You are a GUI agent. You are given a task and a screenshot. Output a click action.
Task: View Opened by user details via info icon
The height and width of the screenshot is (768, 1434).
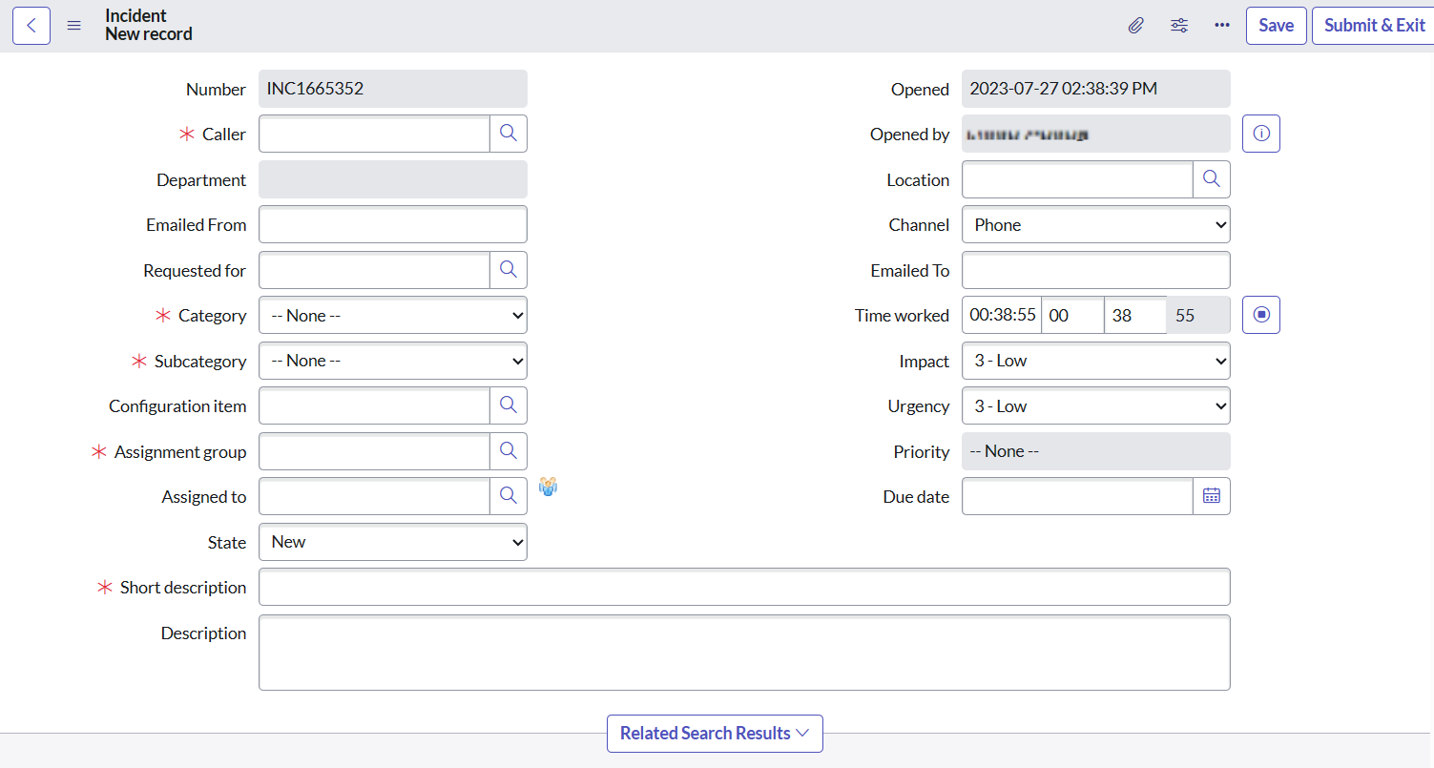pos(1260,134)
